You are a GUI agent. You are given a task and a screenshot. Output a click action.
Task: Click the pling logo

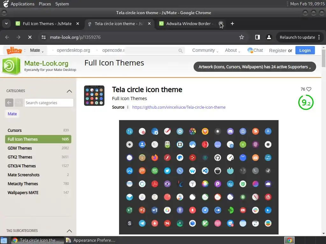point(14,50)
